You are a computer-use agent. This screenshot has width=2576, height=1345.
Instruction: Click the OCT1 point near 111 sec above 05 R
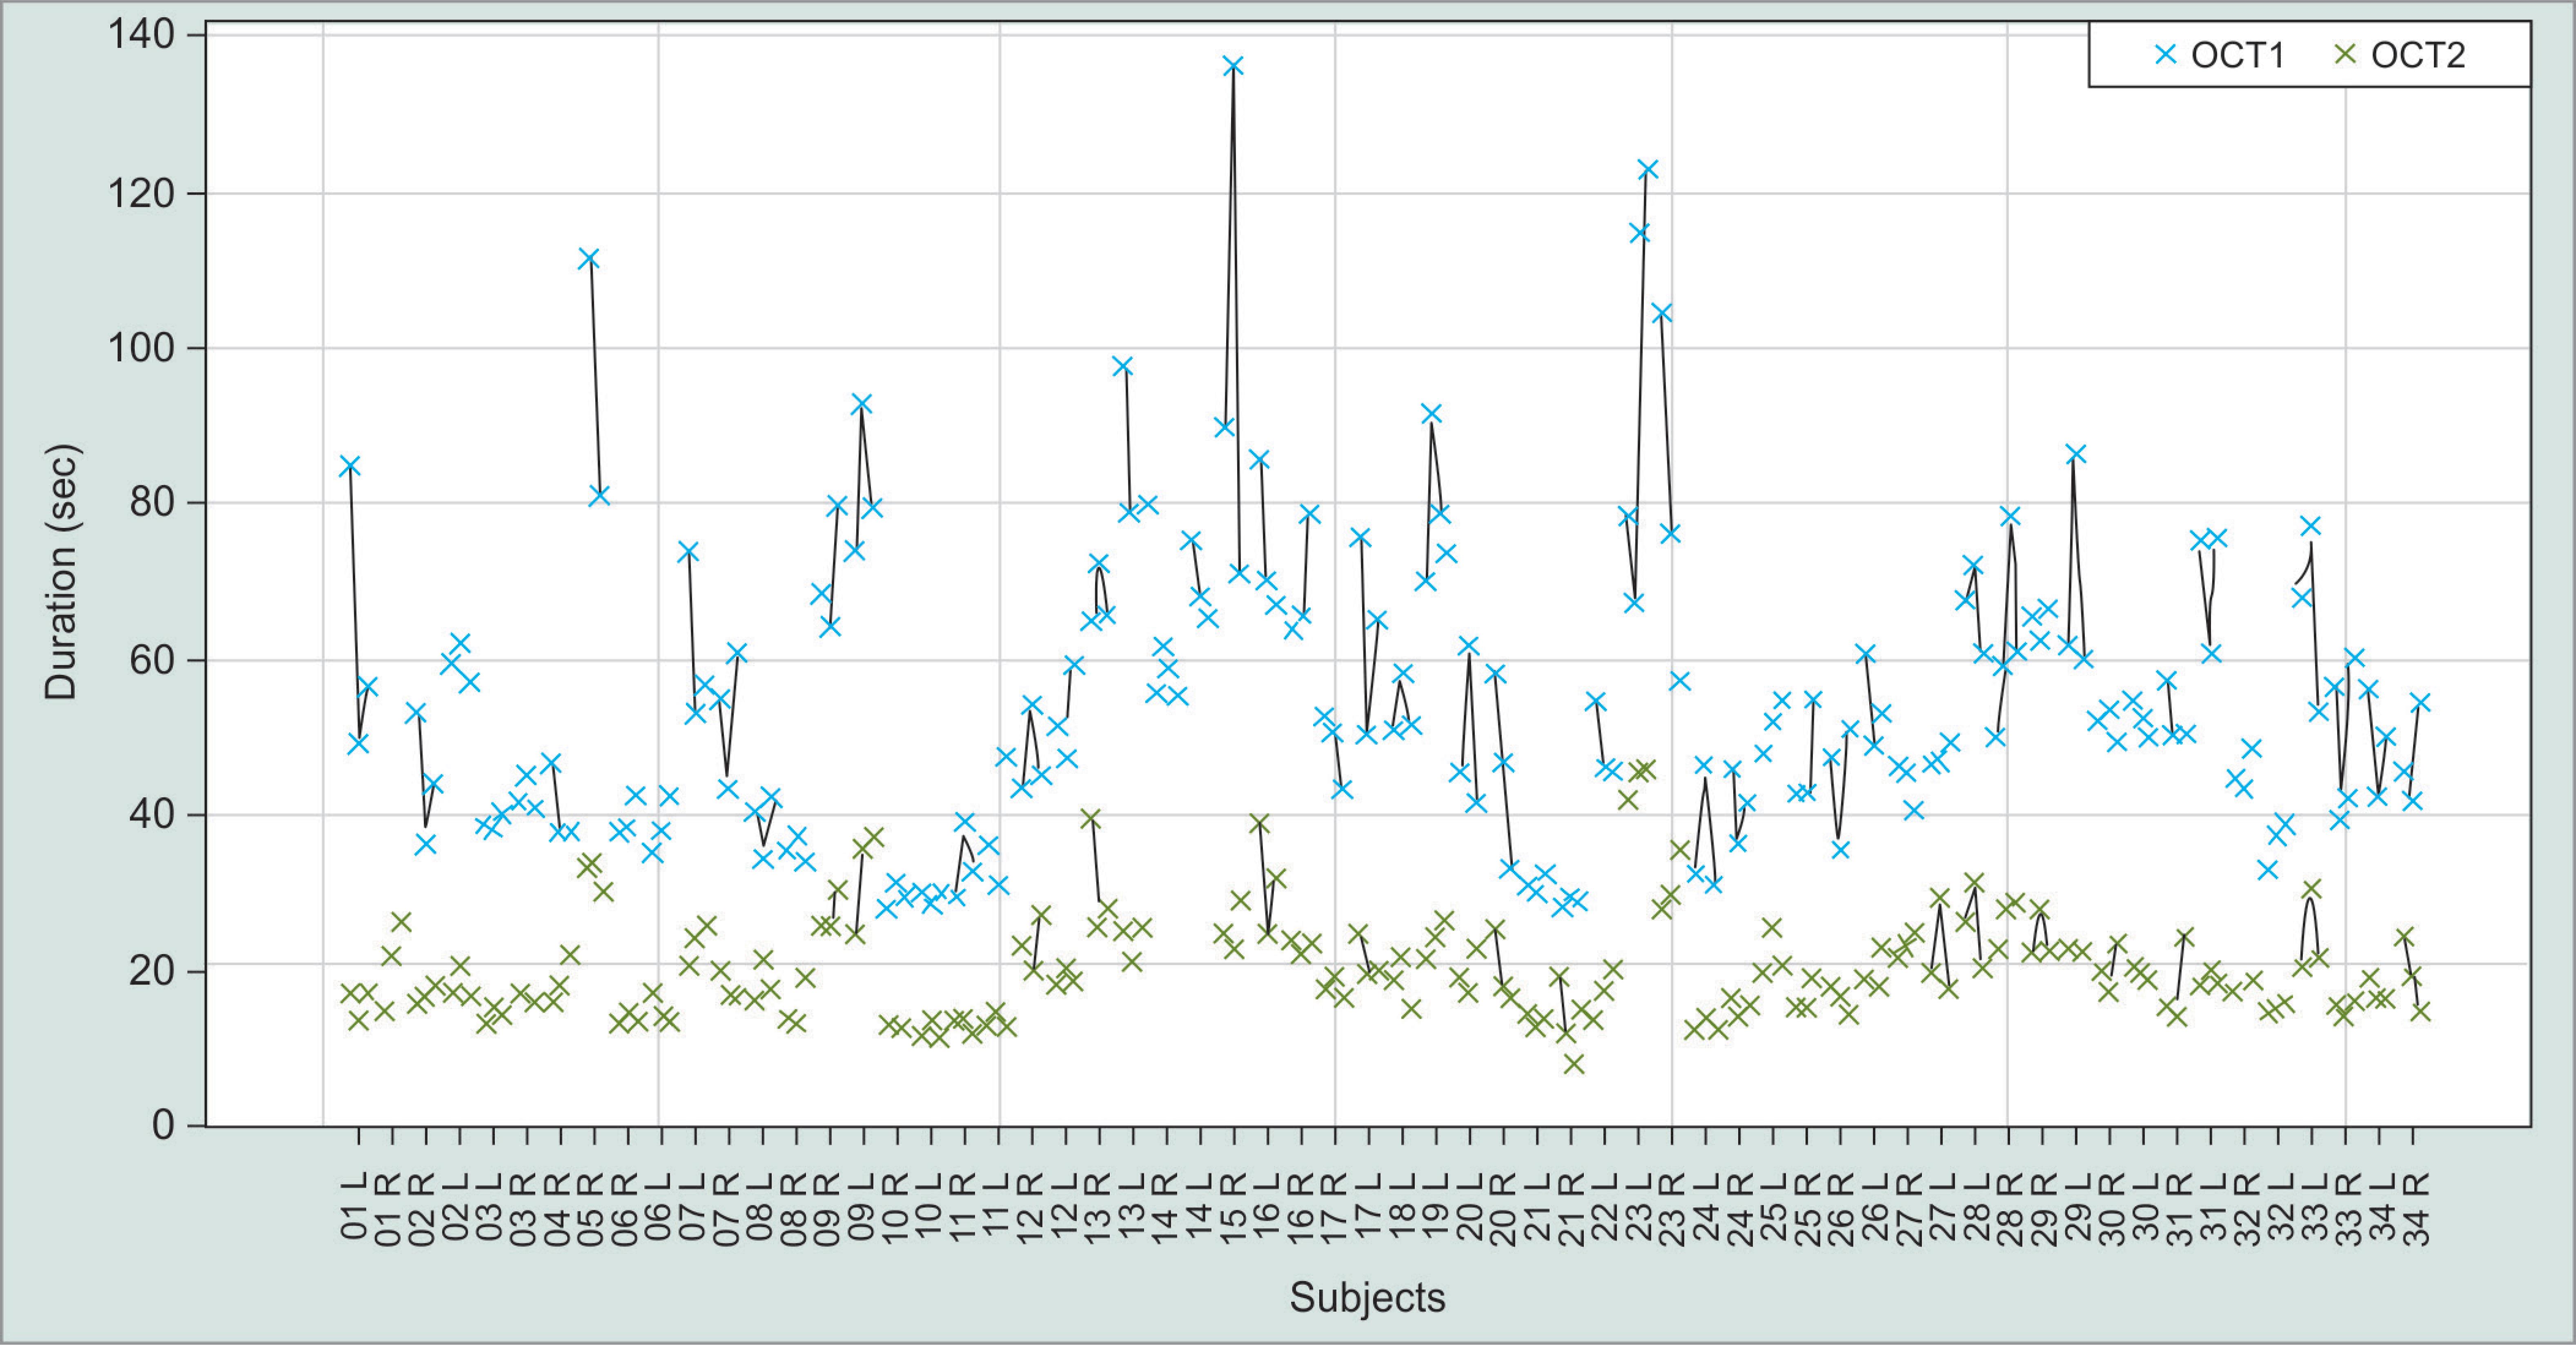[589, 259]
